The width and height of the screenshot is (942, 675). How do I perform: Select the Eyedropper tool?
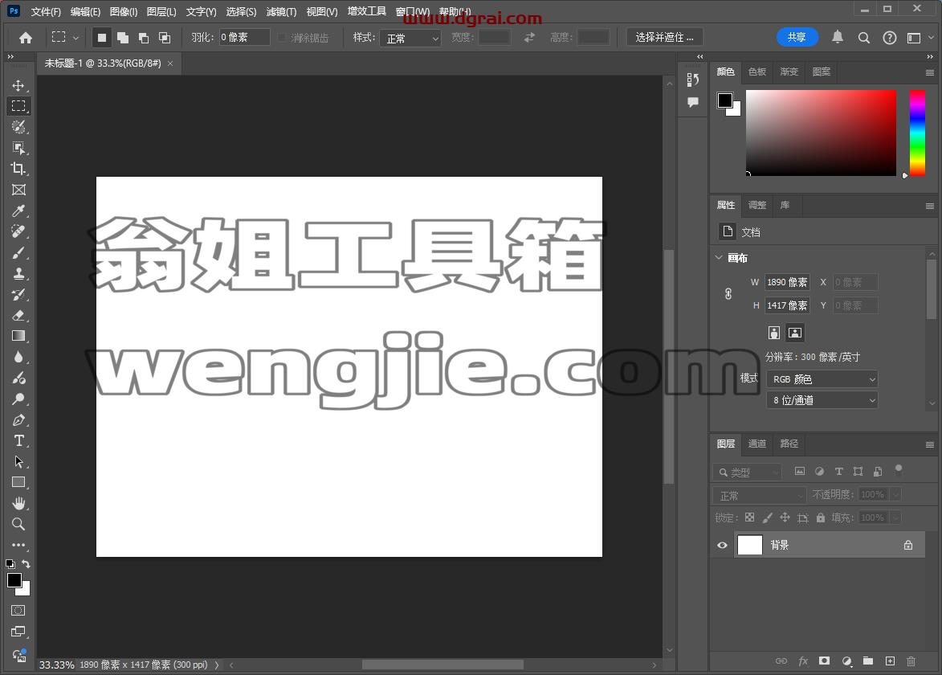[18, 211]
